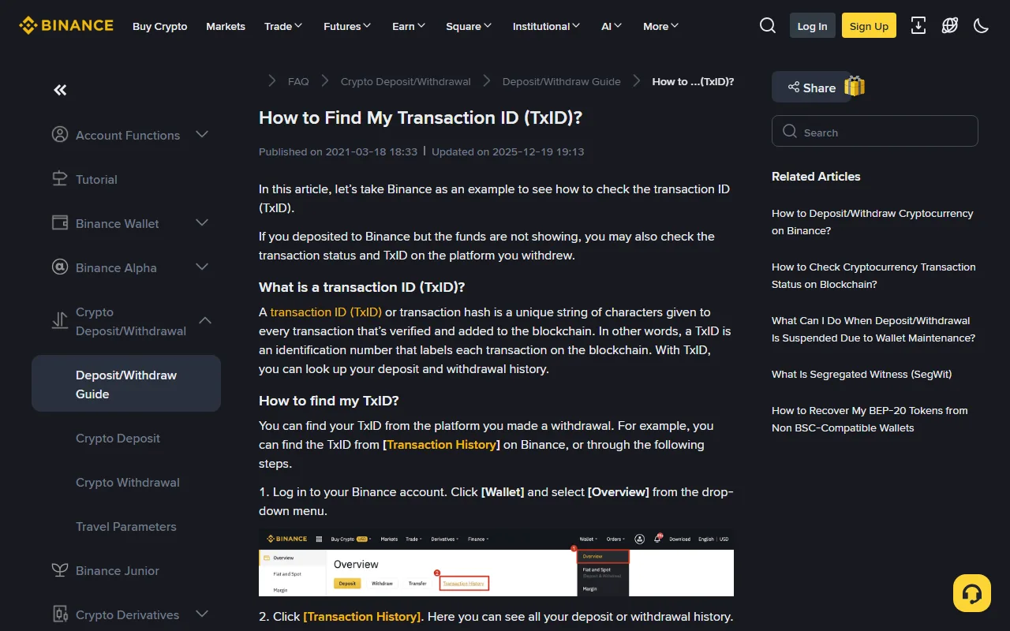The image size is (1010, 631).
Task: Click the 'Related Articles' heading
Action: click(816, 176)
